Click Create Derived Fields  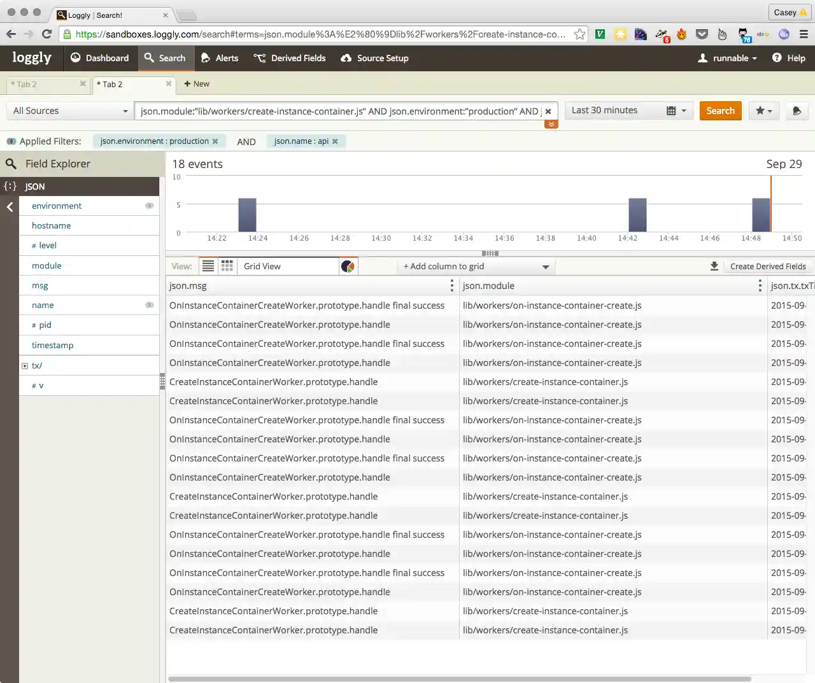(767, 266)
